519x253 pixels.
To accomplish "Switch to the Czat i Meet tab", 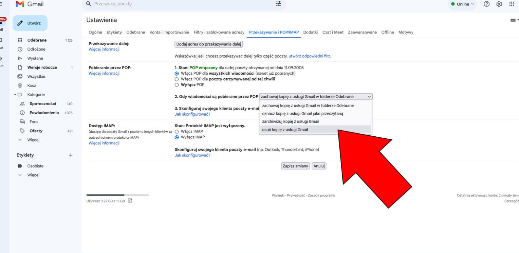I will click(333, 32).
